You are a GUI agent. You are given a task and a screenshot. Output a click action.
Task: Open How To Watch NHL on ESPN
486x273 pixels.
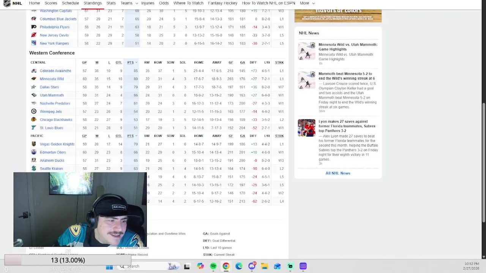(x=268, y=3)
